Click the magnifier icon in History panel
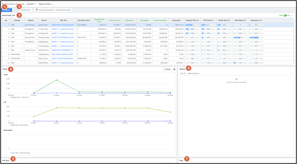297x164 pixels. click(236, 79)
